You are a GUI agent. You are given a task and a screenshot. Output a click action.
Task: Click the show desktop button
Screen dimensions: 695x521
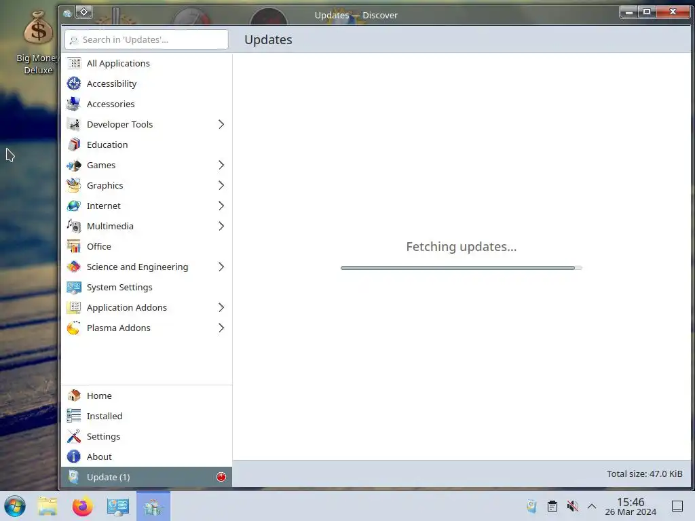point(677,506)
